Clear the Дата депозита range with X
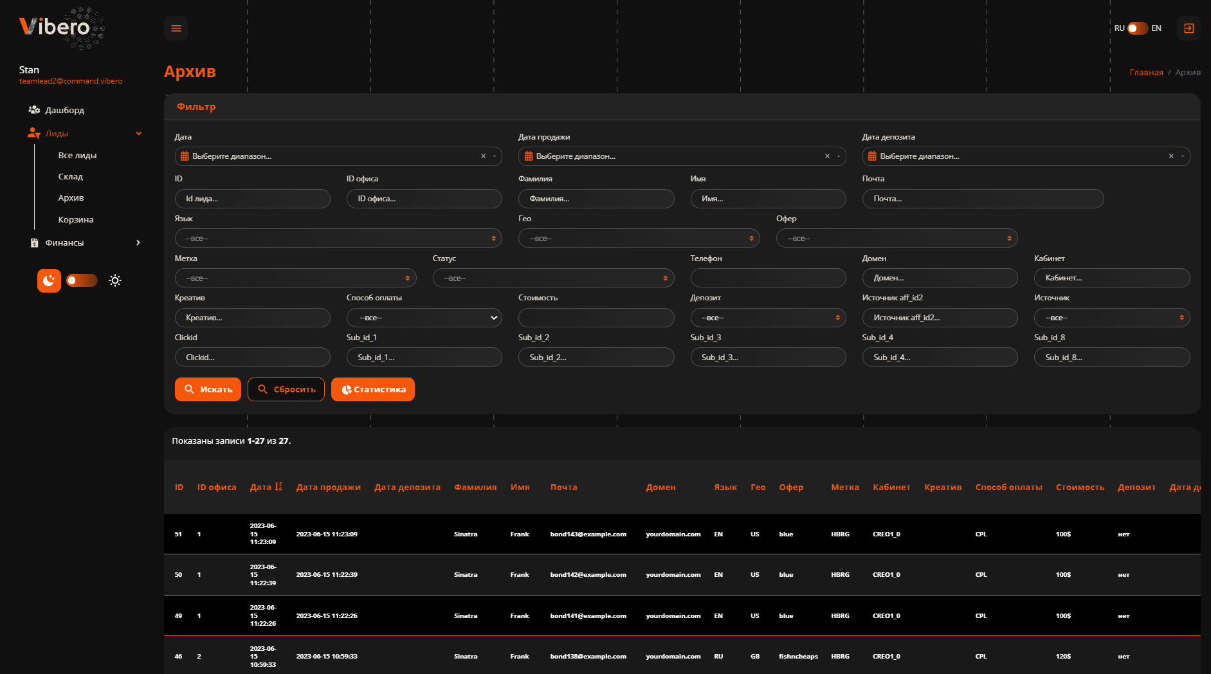This screenshot has width=1211, height=674. click(1171, 156)
